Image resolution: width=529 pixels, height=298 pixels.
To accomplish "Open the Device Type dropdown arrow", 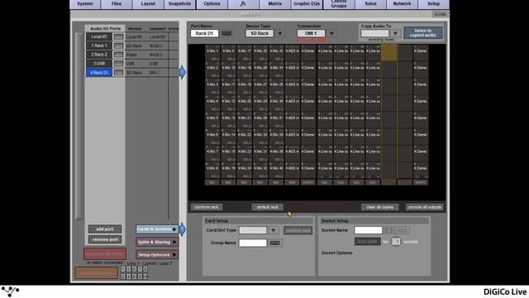I will coord(279,33).
